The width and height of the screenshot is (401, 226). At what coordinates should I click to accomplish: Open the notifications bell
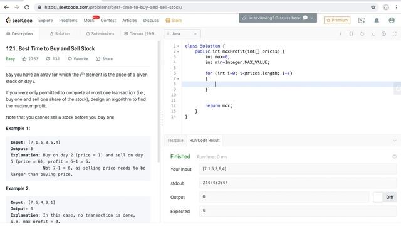pyautogui.click(x=377, y=21)
